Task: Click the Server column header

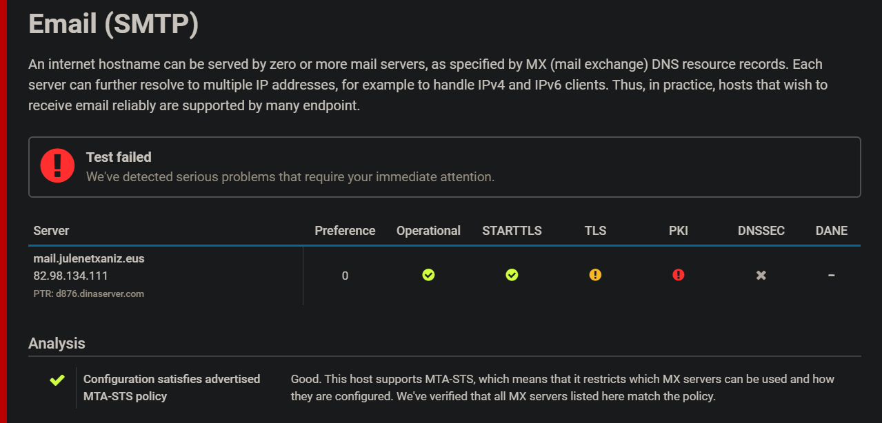Action: [51, 231]
